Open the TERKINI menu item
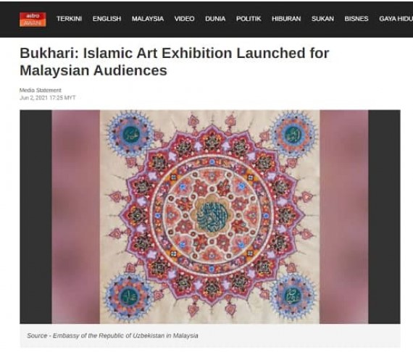 (x=69, y=19)
